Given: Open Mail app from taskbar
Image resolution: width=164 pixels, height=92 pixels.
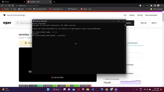Looking at the screenshot, I should (x=74, y=89).
